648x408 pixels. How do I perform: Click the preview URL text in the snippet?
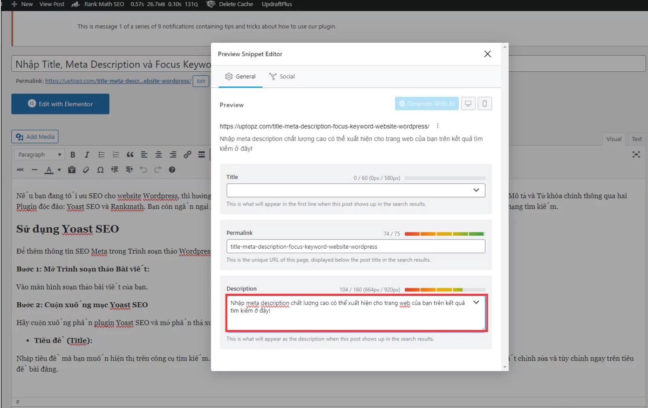(324, 126)
